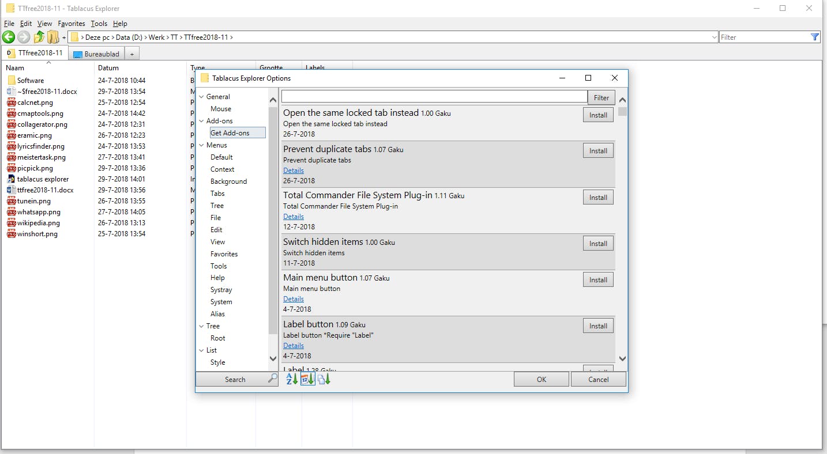This screenshot has height=454, width=827.
Task: Go back with the green Back arrow
Action: 9,37
